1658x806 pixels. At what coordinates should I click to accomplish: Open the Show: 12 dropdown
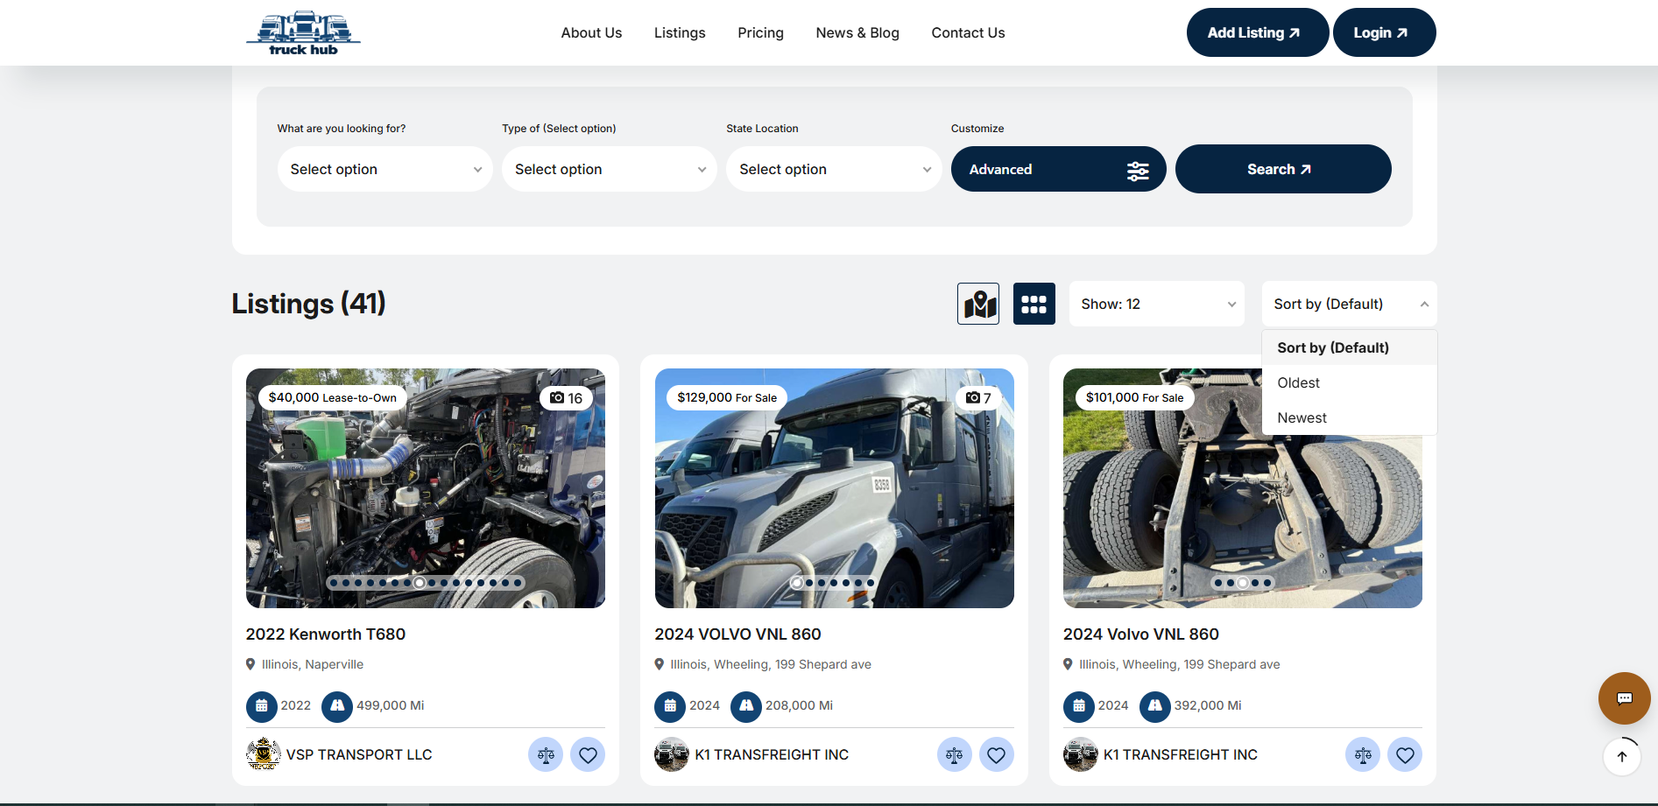(1156, 304)
